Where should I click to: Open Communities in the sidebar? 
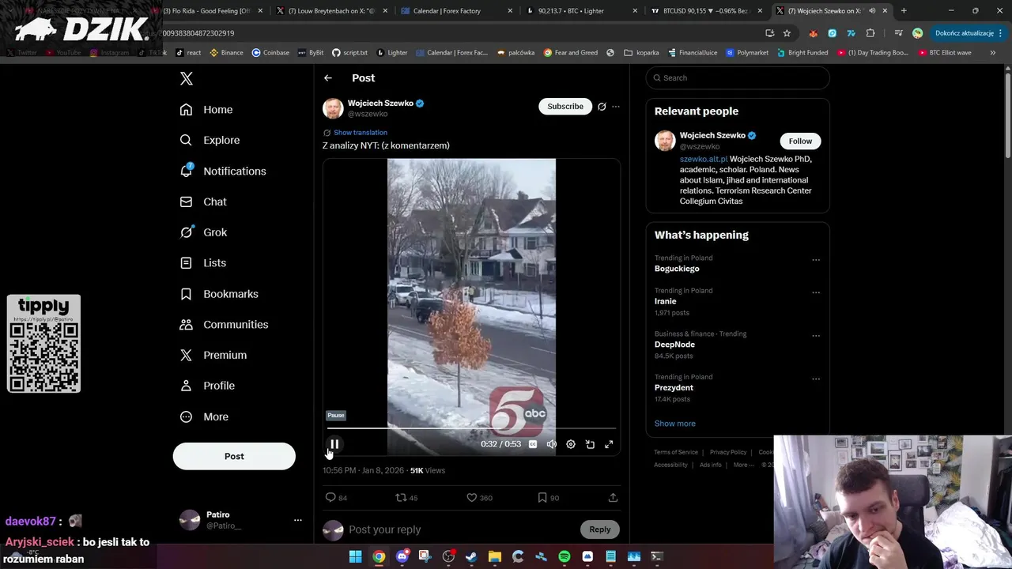coord(224,325)
